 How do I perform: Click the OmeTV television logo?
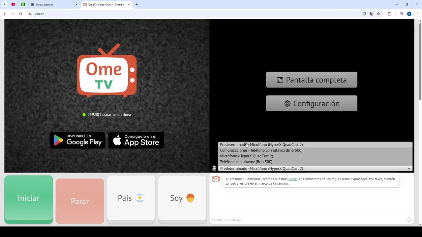pos(107,70)
